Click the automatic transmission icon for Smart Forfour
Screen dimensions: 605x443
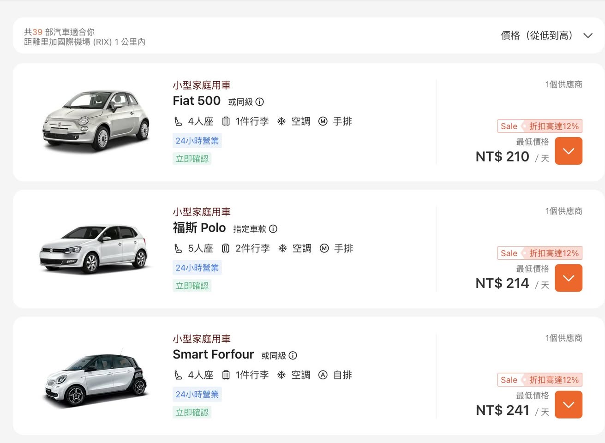[323, 375]
